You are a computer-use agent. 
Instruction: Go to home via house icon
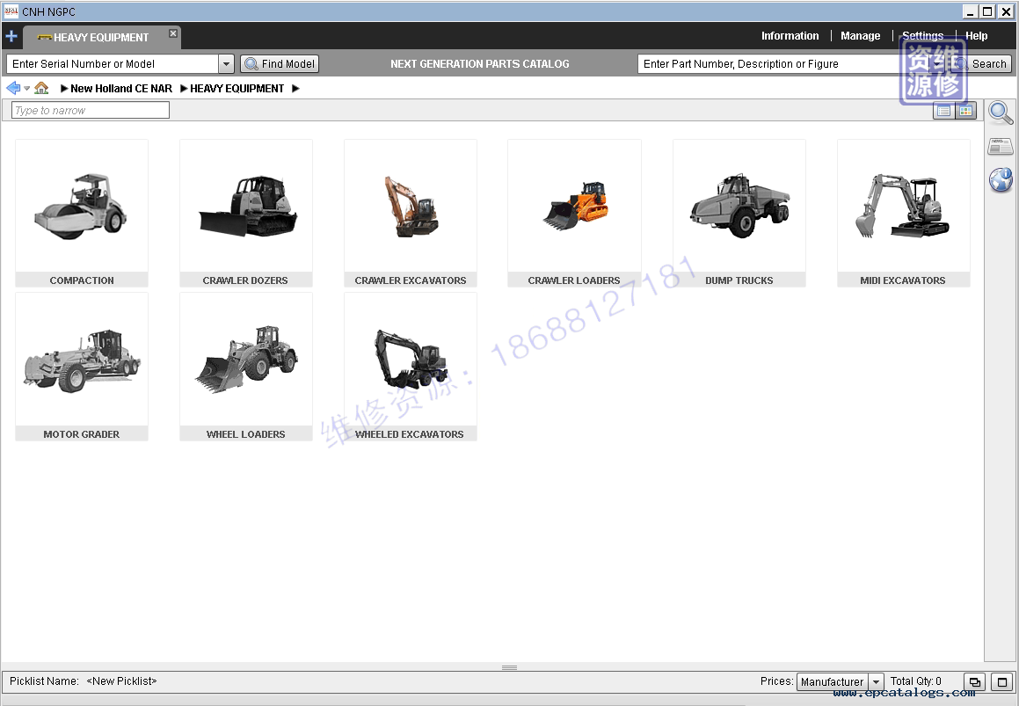(41, 88)
